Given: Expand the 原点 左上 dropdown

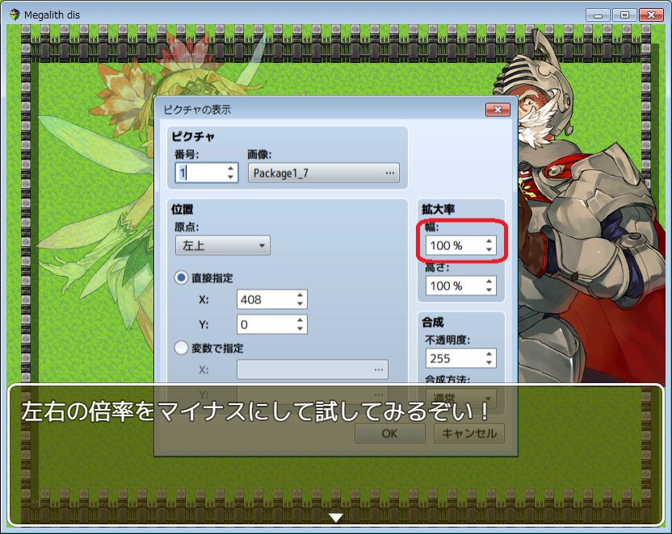Looking at the screenshot, I should (222, 245).
